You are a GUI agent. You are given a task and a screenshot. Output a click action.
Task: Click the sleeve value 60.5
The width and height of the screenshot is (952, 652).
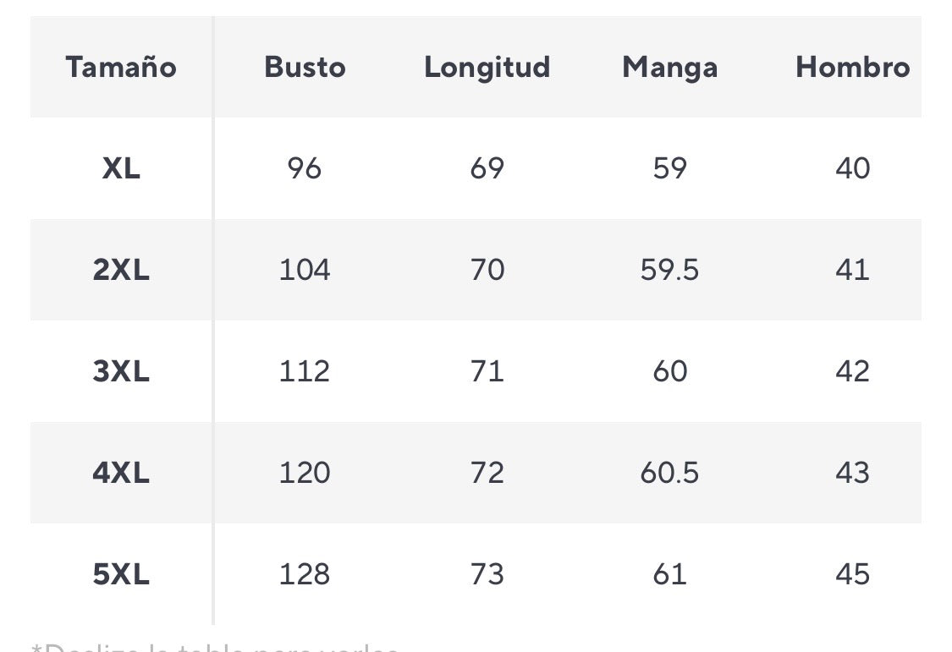(x=669, y=473)
